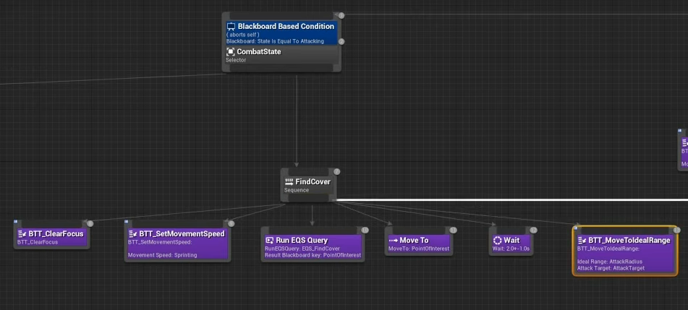Select the partially visible node at right edge
This screenshot has height=310, width=688.
click(x=684, y=150)
